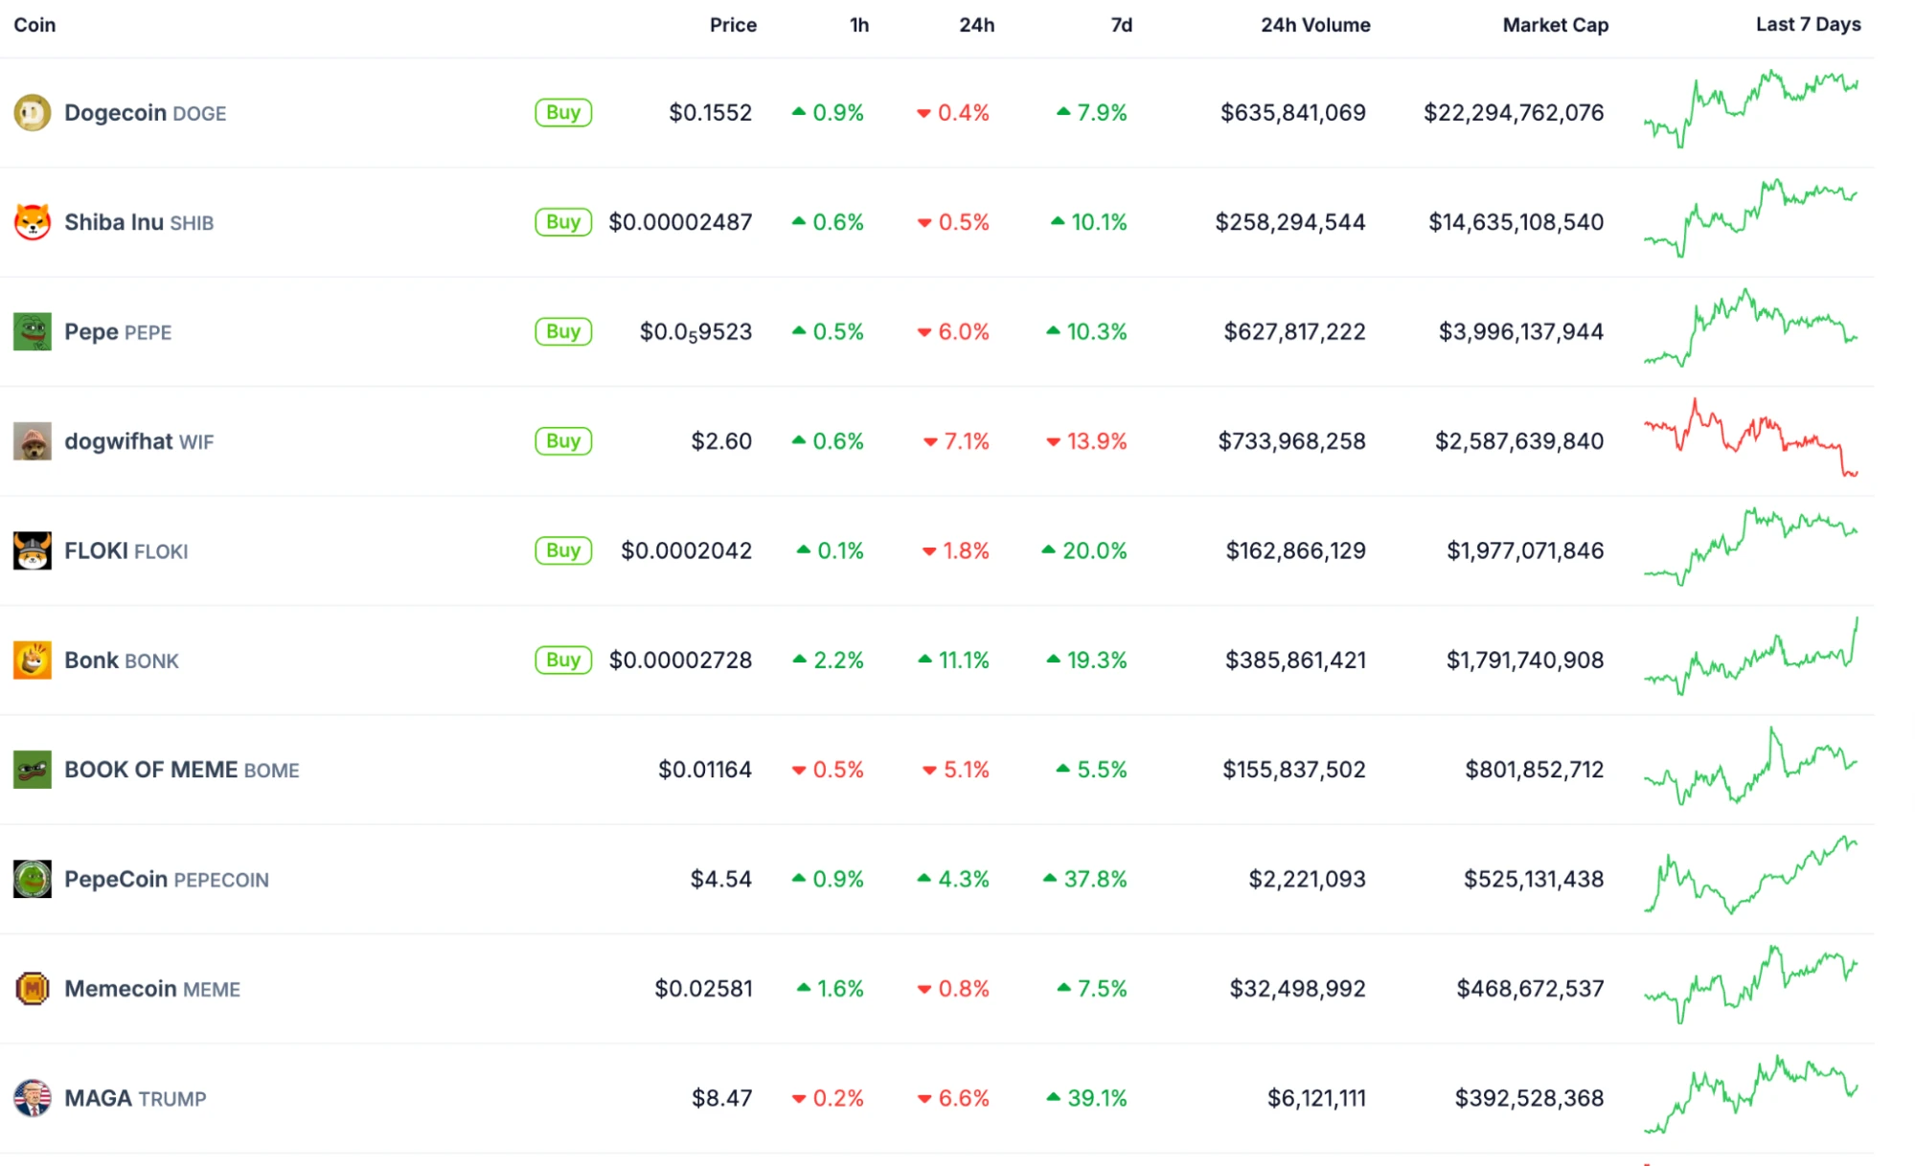
Task: Open Bonk 7-day sparkline chart
Action: 1750,659
